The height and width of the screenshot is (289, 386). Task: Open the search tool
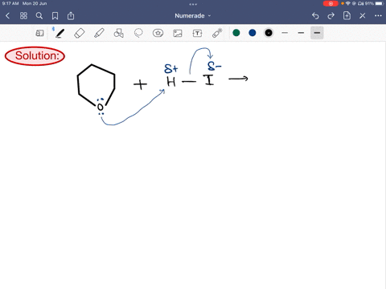point(39,16)
